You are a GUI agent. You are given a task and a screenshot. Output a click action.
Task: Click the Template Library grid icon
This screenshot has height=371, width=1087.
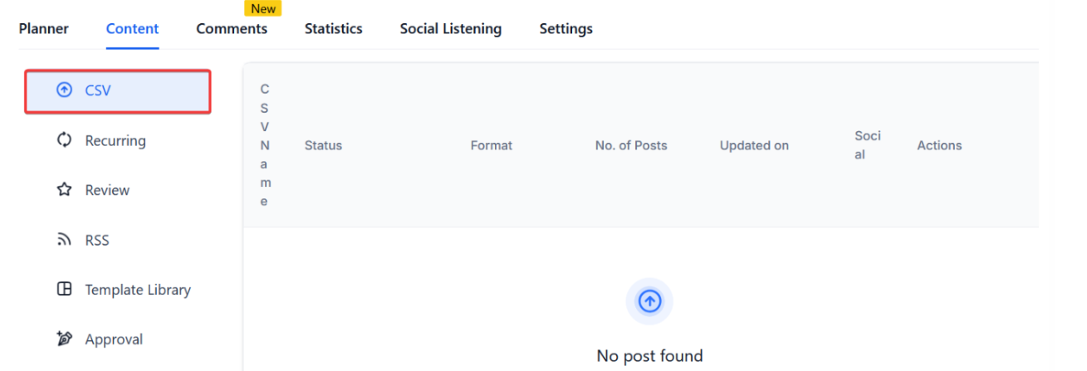click(64, 290)
